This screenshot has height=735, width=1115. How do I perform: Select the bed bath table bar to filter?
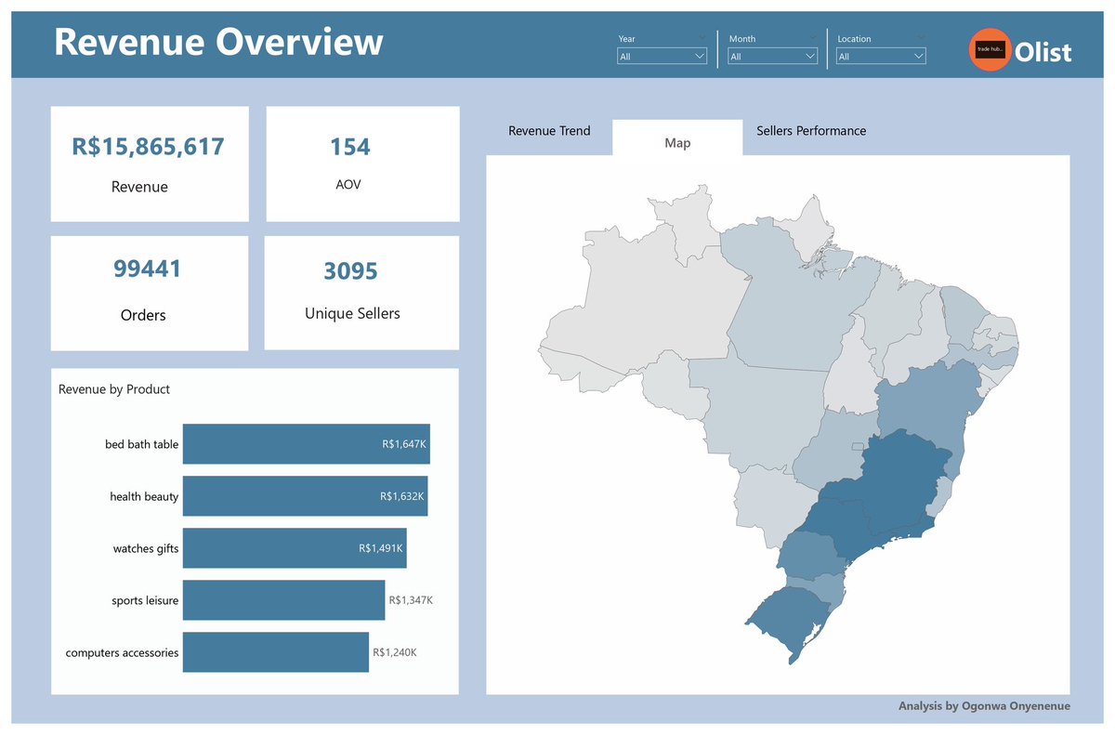point(307,443)
